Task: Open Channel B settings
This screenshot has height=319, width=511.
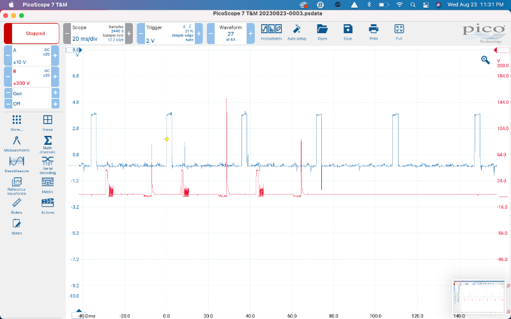Action: [31, 77]
